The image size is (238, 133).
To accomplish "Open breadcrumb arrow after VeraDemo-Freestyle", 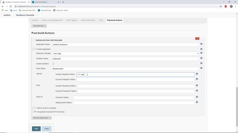I will click(x=37, y=15).
